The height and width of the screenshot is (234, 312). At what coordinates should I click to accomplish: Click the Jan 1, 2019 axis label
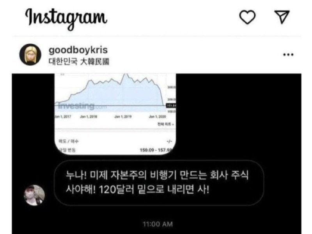(x=123, y=117)
